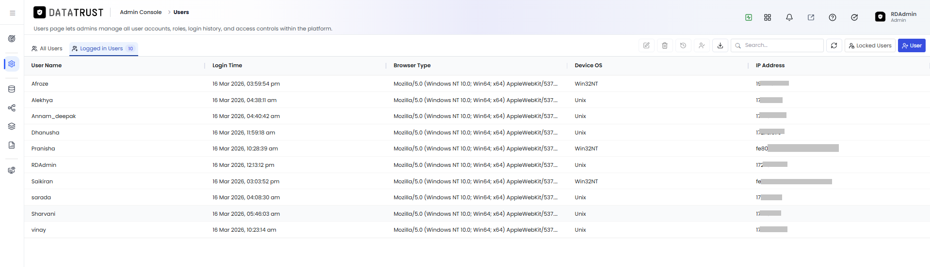Image resolution: width=930 pixels, height=267 pixels.
Task: Click the circular check refresh header icon
Action: click(x=854, y=17)
